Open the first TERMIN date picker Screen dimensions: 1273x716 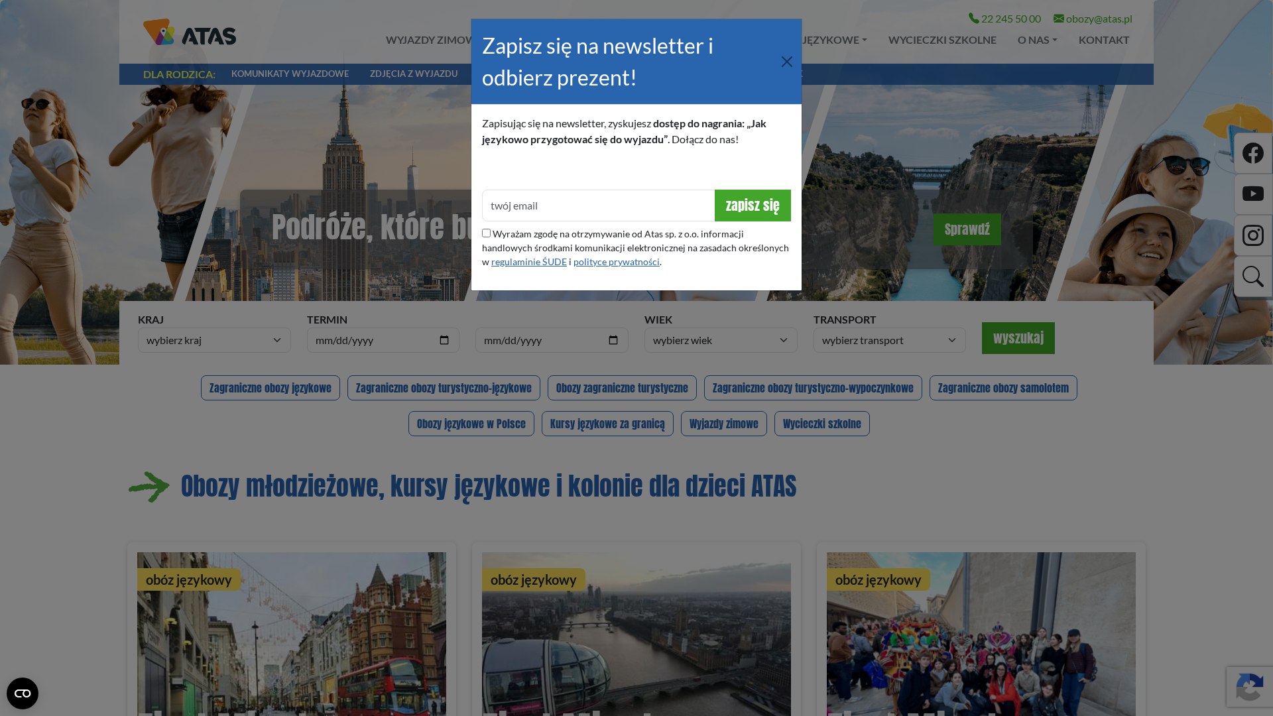point(444,340)
